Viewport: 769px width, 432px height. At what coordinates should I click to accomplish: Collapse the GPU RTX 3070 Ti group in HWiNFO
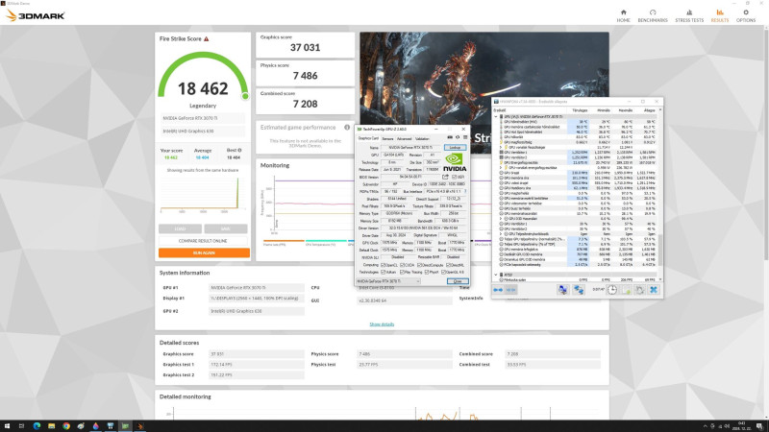pyautogui.click(x=496, y=117)
